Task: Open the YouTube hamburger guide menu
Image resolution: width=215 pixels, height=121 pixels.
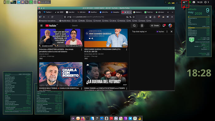Action: click(41, 26)
